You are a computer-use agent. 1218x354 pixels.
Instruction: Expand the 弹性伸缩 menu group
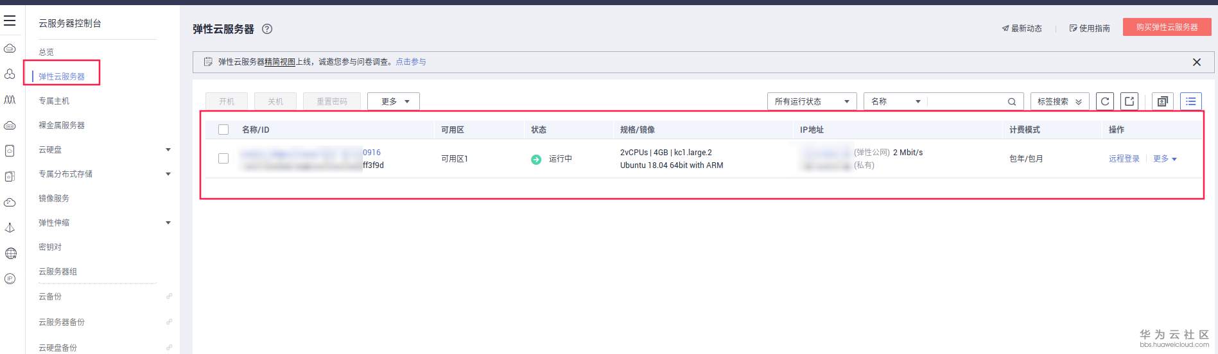tap(168, 223)
